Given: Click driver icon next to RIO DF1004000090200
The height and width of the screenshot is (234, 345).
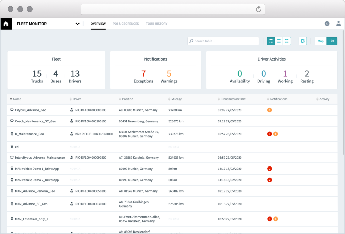Looking at the screenshot, I should coord(72,157).
